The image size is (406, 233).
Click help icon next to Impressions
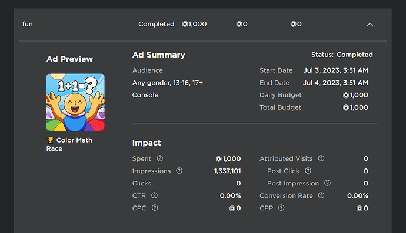pyautogui.click(x=179, y=170)
